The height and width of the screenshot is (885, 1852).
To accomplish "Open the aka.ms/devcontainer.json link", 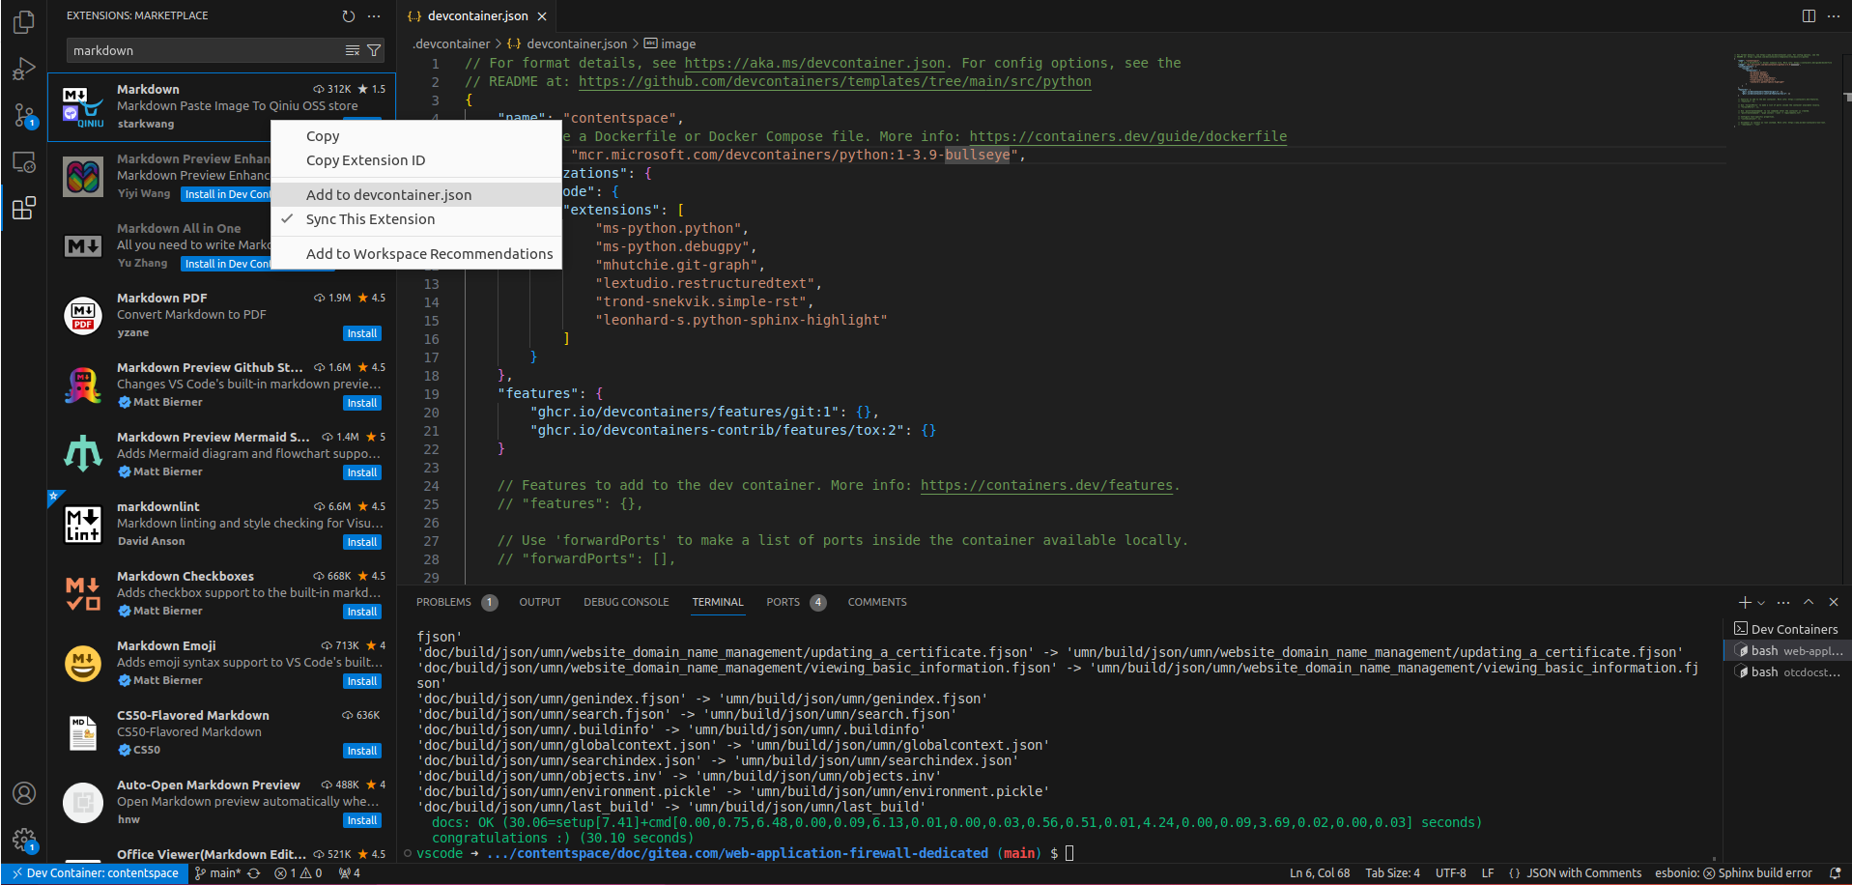I will (814, 63).
